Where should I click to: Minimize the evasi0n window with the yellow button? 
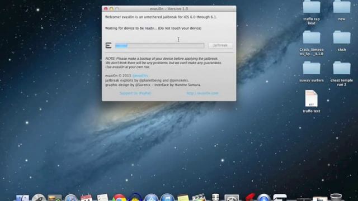click(111, 9)
